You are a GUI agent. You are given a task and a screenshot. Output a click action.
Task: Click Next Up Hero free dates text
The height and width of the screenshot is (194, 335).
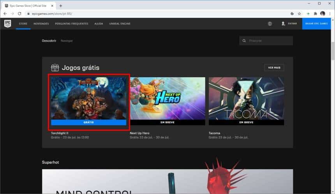(149, 137)
